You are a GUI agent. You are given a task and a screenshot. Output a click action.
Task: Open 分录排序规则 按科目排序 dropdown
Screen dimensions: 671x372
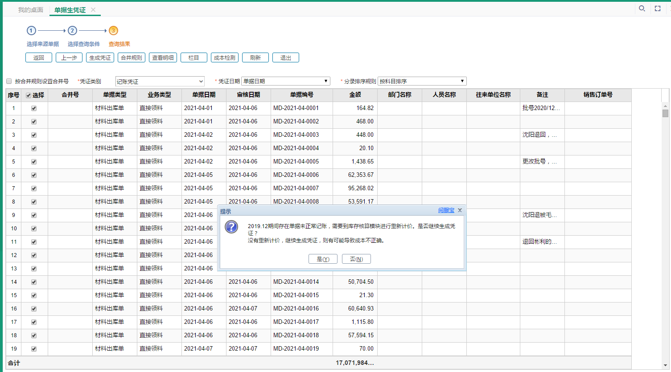click(x=422, y=81)
